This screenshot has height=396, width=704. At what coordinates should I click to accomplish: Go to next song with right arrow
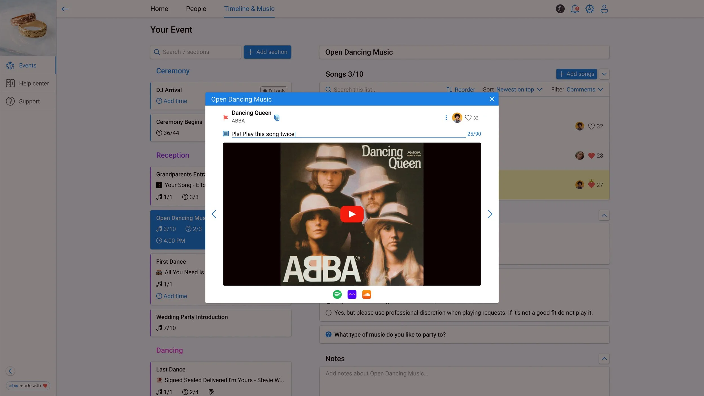(490, 214)
